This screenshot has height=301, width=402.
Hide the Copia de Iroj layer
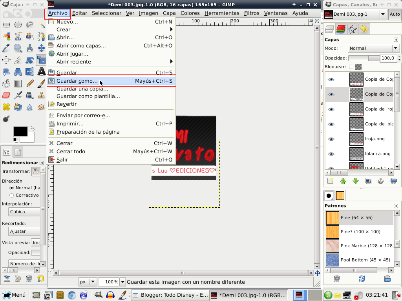click(x=331, y=109)
